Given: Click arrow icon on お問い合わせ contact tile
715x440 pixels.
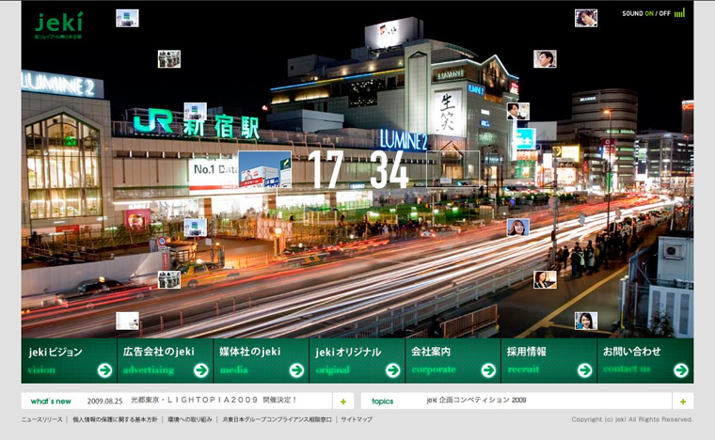Looking at the screenshot, I should (x=680, y=369).
